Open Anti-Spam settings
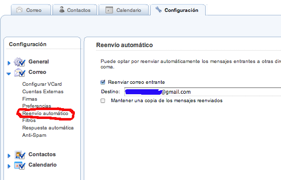This screenshot has height=180, width=281. coord(34,135)
